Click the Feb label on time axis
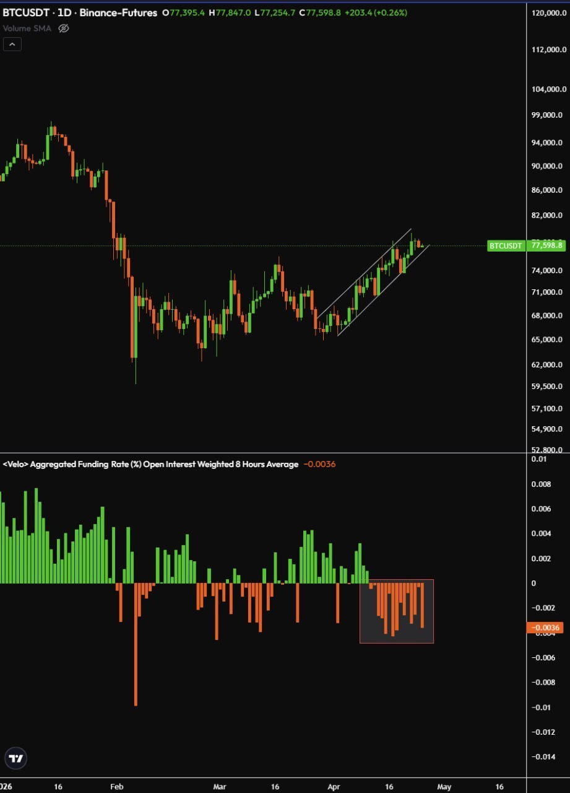Image resolution: width=570 pixels, height=793 pixels. (x=116, y=786)
